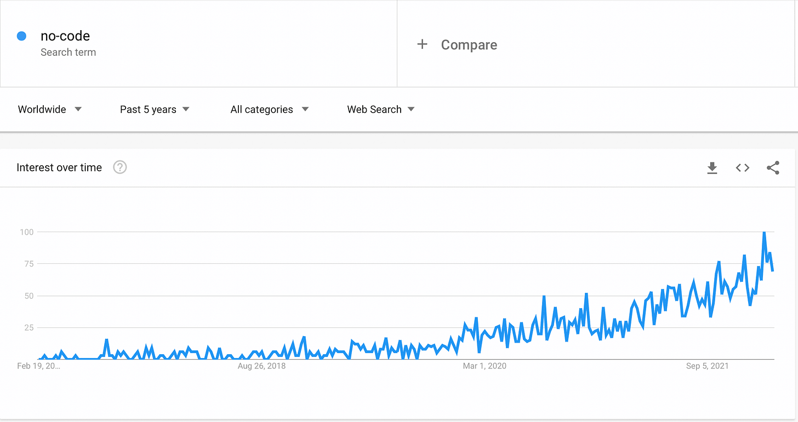The height and width of the screenshot is (422, 798).
Task: Share the Interest over time chart
Action: click(x=773, y=167)
